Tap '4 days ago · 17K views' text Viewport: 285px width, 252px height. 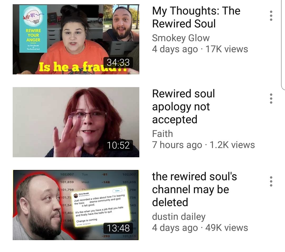click(200, 49)
